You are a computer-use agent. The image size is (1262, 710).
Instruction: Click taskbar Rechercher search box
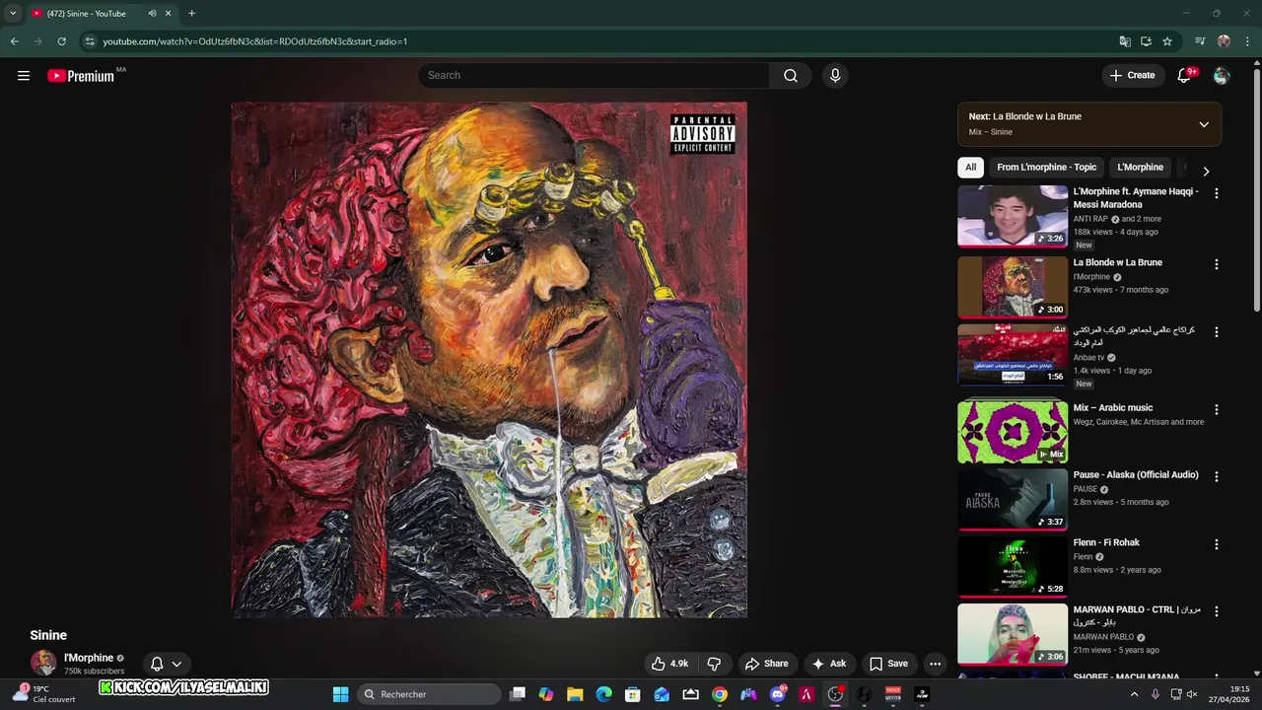(429, 694)
